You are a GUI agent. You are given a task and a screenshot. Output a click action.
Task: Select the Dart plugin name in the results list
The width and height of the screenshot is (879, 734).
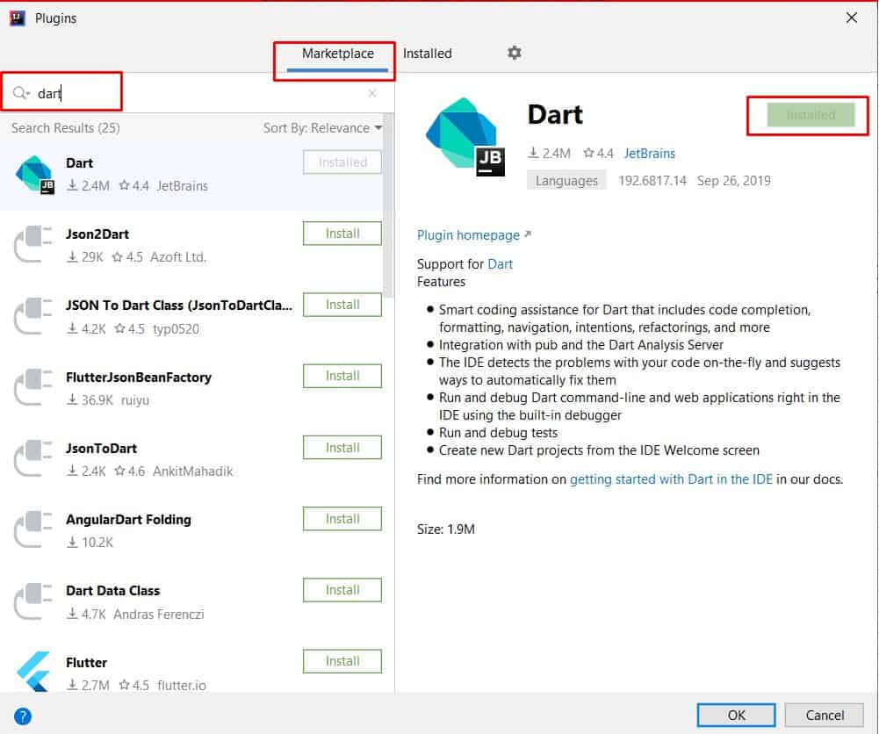(79, 163)
